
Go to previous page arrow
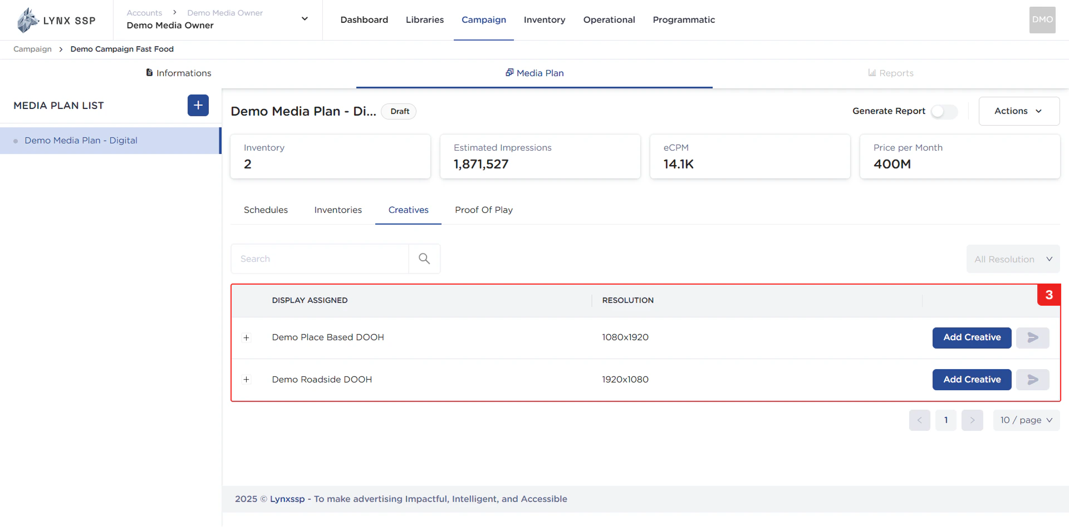(919, 420)
